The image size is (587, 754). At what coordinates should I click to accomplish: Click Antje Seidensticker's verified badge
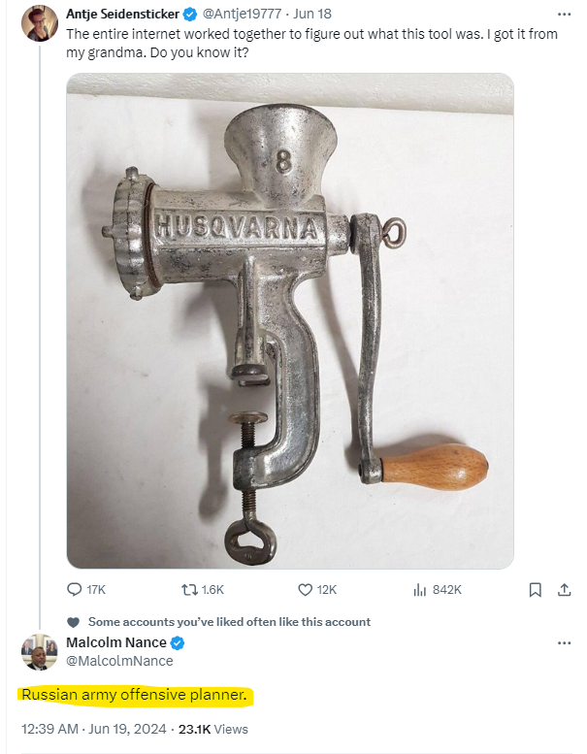click(x=188, y=14)
